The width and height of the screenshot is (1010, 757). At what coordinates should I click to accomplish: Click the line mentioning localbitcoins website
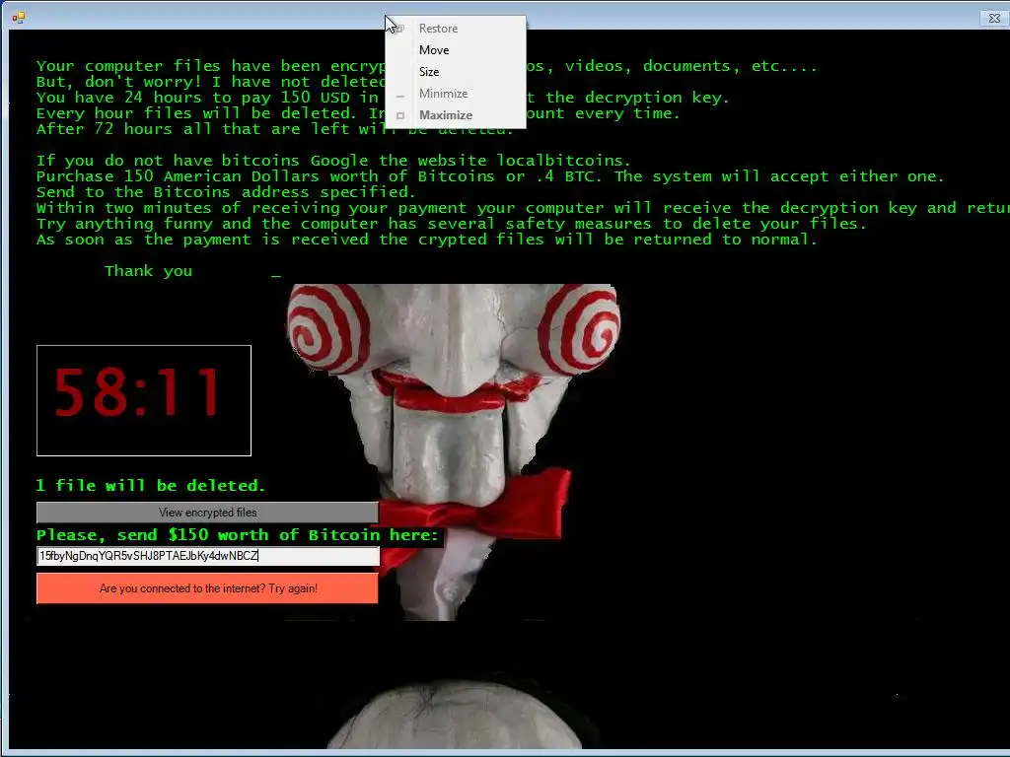point(333,161)
